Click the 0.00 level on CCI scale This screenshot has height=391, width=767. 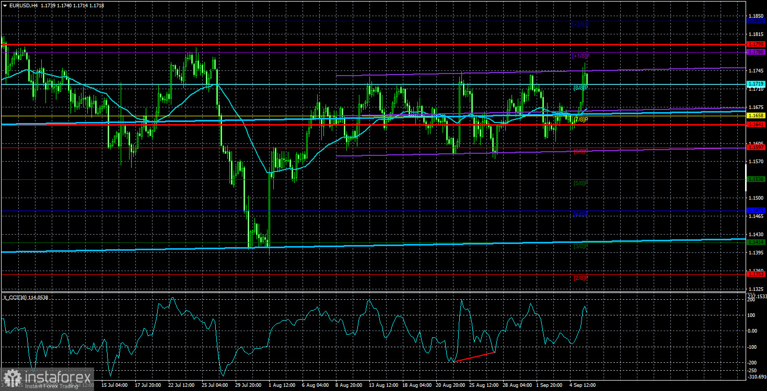pyautogui.click(x=753, y=331)
